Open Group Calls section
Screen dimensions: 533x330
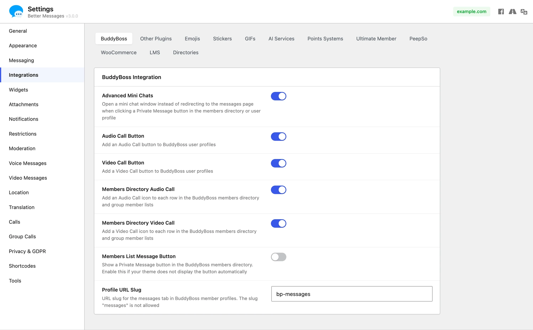pyautogui.click(x=42, y=237)
